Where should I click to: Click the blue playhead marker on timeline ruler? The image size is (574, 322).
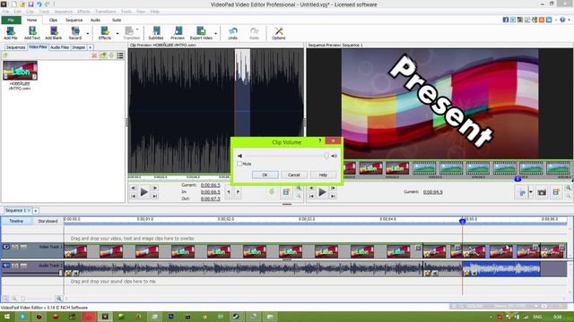click(463, 221)
